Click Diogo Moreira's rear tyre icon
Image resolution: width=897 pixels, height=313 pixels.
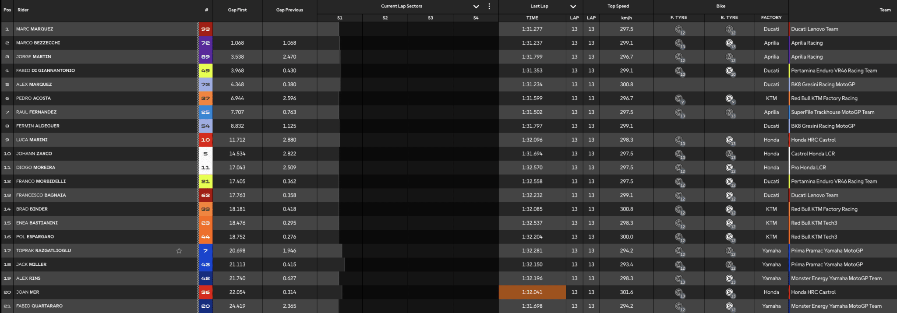click(730, 168)
